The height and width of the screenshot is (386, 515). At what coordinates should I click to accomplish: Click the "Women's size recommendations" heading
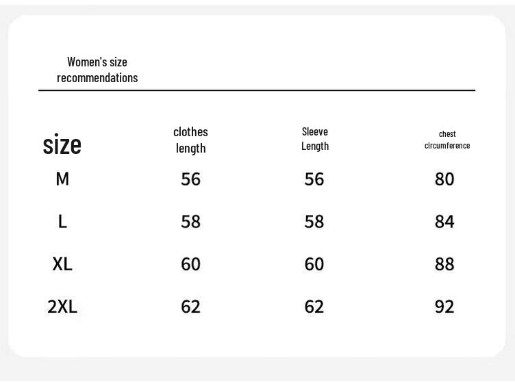pos(97,70)
